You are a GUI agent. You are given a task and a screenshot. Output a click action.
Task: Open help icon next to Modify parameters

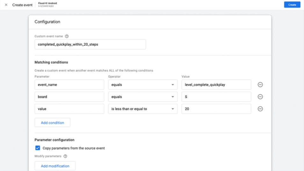[65, 156]
